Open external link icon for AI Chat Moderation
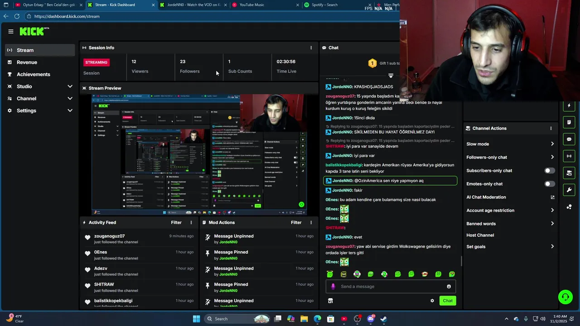The height and width of the screenshot is (326, 580). click(552, 197)
